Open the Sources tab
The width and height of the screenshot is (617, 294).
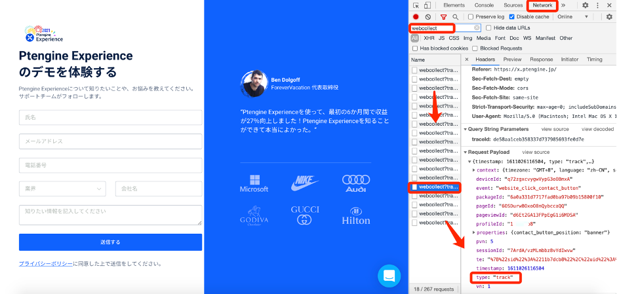(513, 5)
